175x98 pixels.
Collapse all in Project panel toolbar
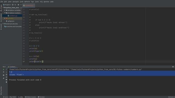(x=15, y=5)
